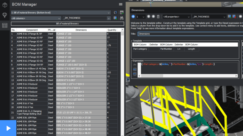The height and width of the screenshot is (136, 243).
Task: Open the balloon panel icon in sidebar
Action: tap(5, 15)
